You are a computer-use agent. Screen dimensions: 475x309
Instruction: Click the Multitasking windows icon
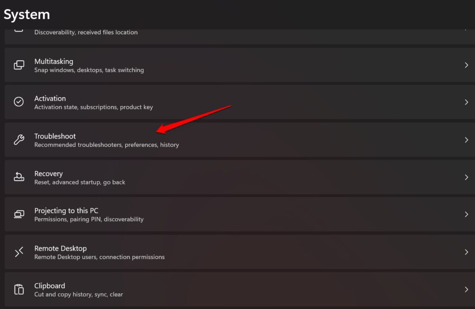pos(19,65)
